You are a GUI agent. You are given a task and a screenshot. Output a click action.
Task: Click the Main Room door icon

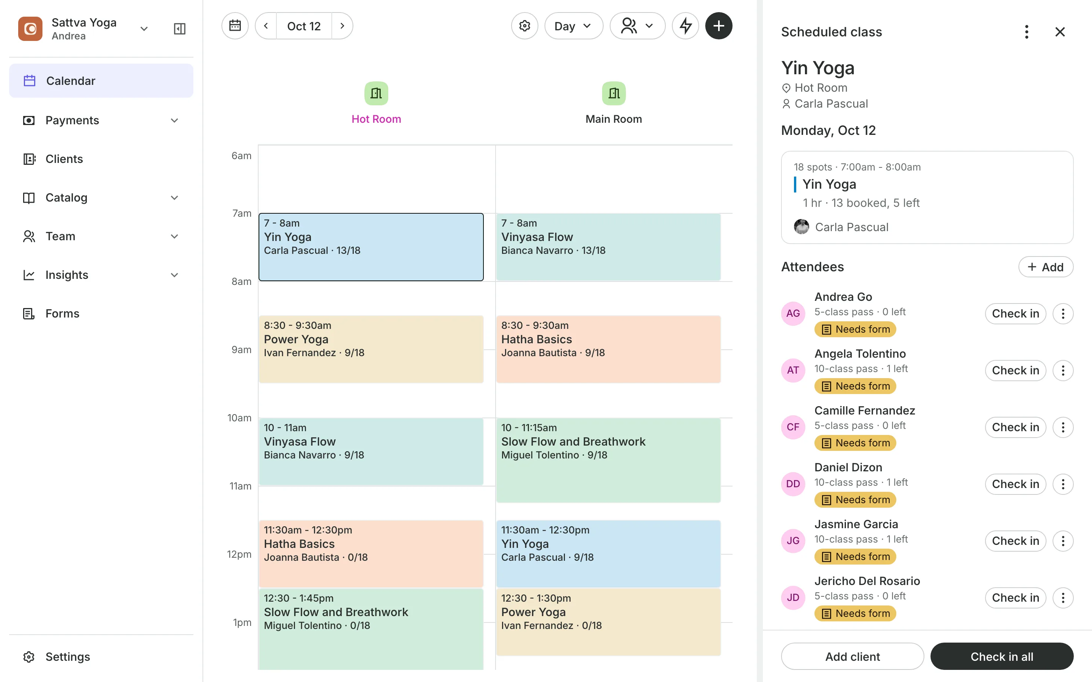tap(614, 93)
